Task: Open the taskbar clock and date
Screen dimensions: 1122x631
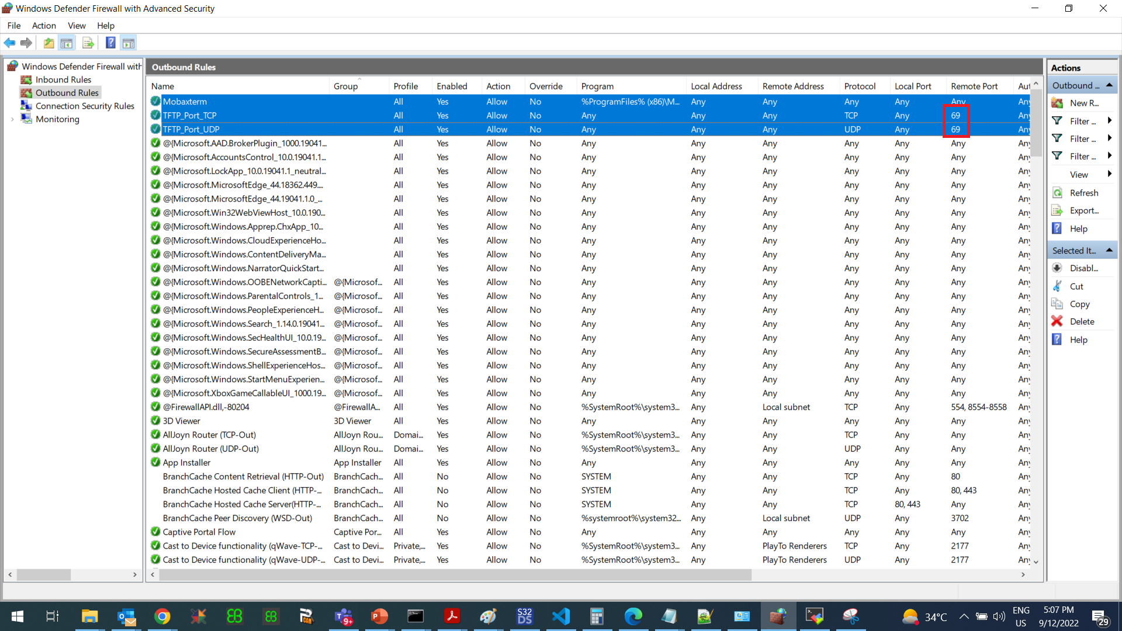Action: pyautogui.click(x=1059, y=616)
